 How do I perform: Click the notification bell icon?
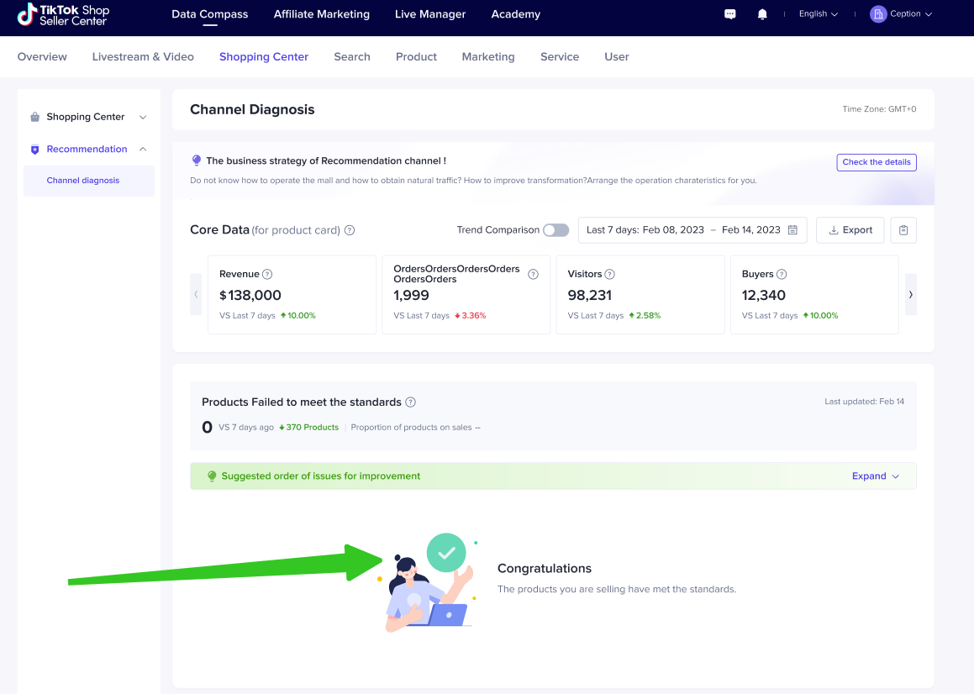[x=762, y=14]
